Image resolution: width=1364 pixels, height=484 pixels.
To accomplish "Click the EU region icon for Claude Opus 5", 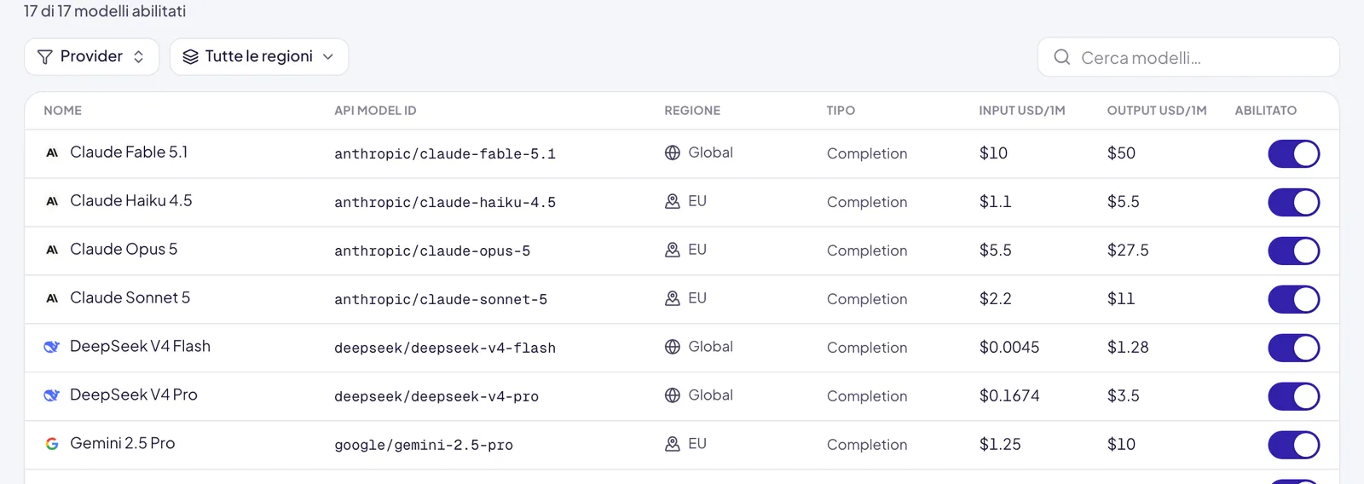I will (x=673, y=250).
